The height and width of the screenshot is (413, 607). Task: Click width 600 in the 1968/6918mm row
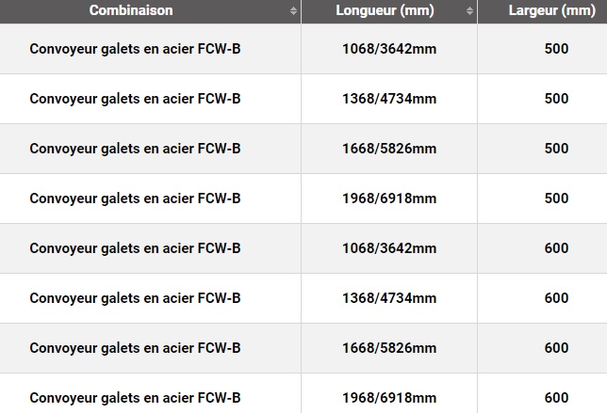pos(556,397)
